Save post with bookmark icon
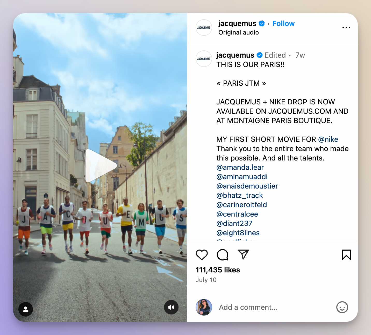 coord(346,255)
